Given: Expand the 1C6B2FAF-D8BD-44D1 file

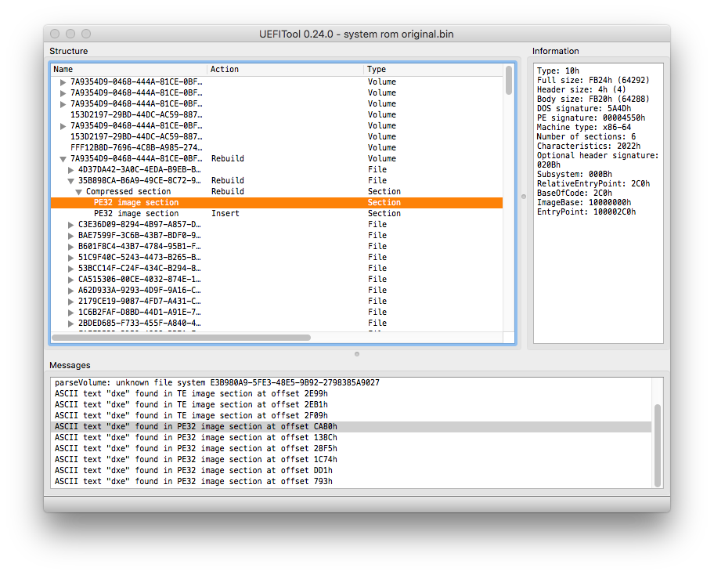Looking at the screenshot, I should pos(70,313).
